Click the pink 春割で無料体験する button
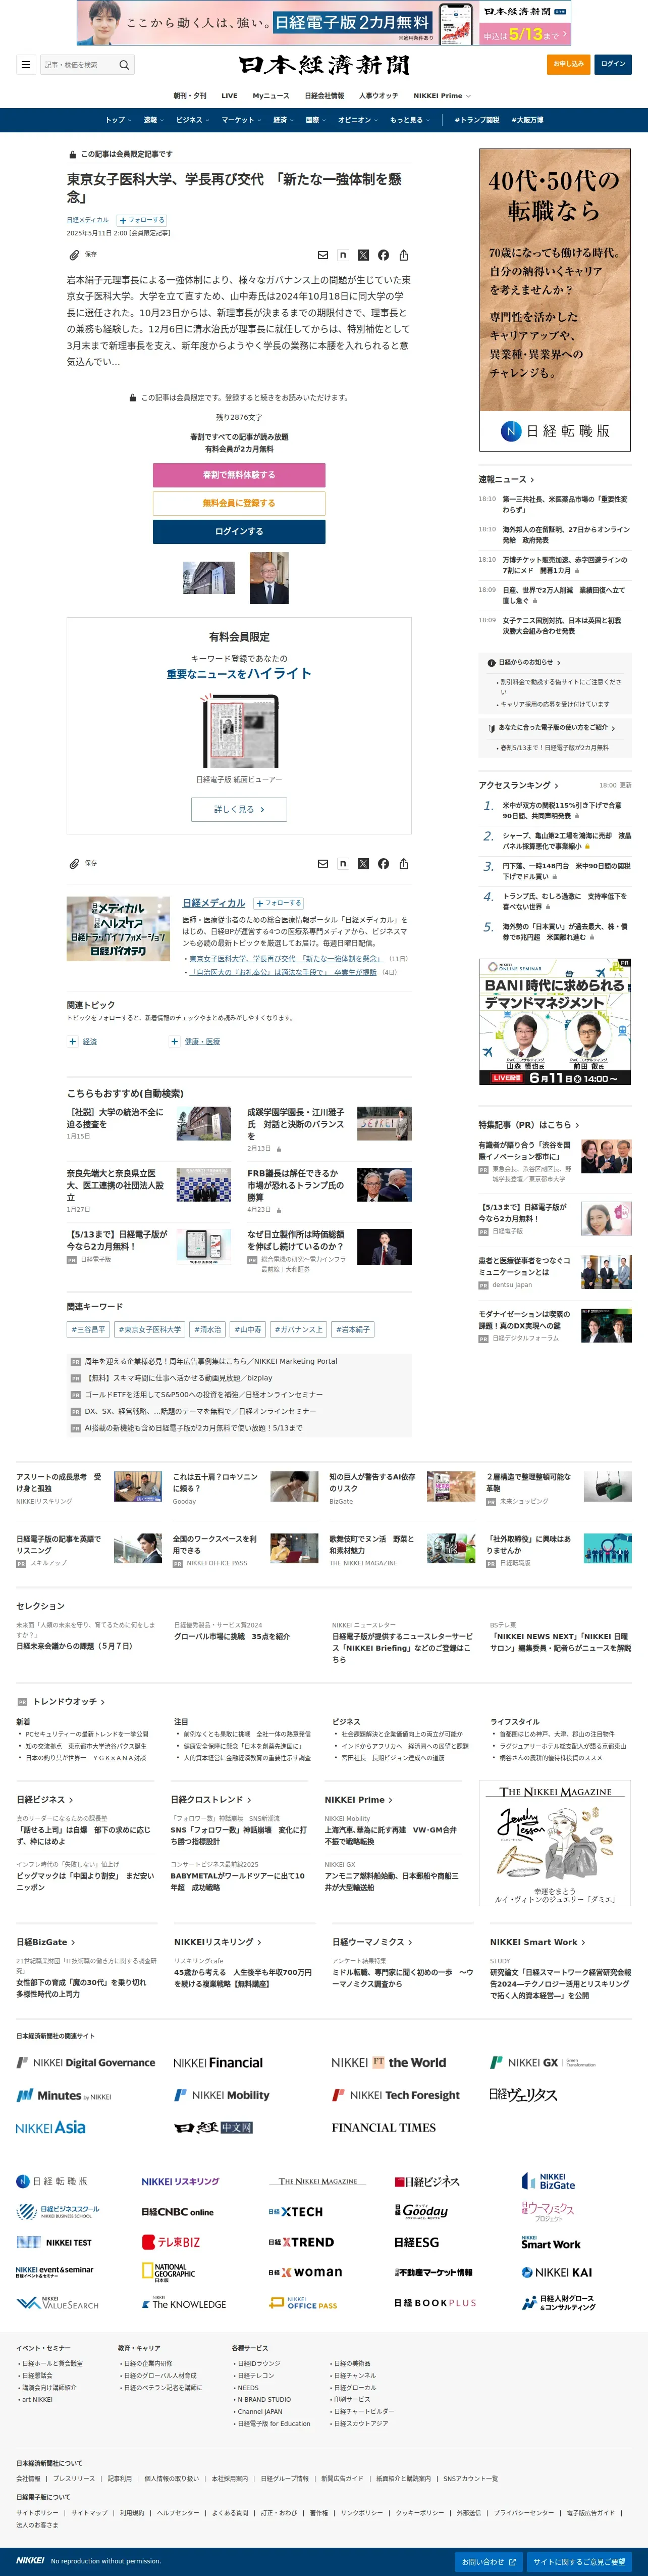The height and width of the screenshot is (2576, 648). [239, 475]
